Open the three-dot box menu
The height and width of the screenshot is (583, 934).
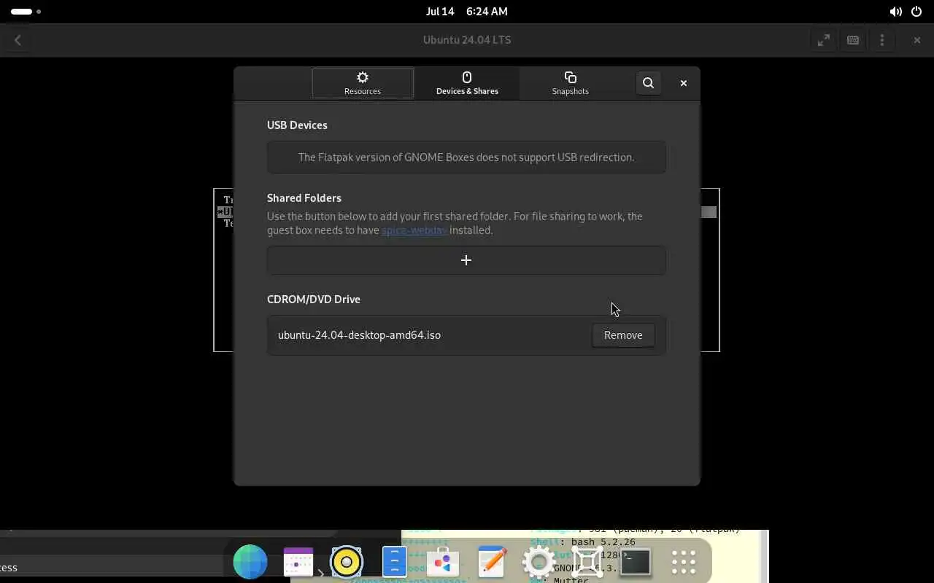[x=882, y=40]
